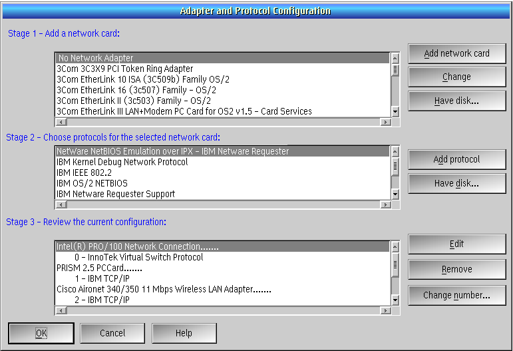Click down arrow of current configuration scrollbar

395,300
